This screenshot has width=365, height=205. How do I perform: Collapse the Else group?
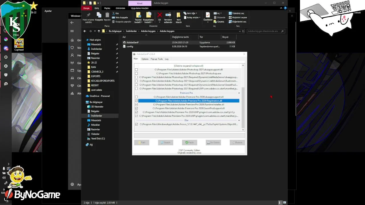(x=239, y=120)
